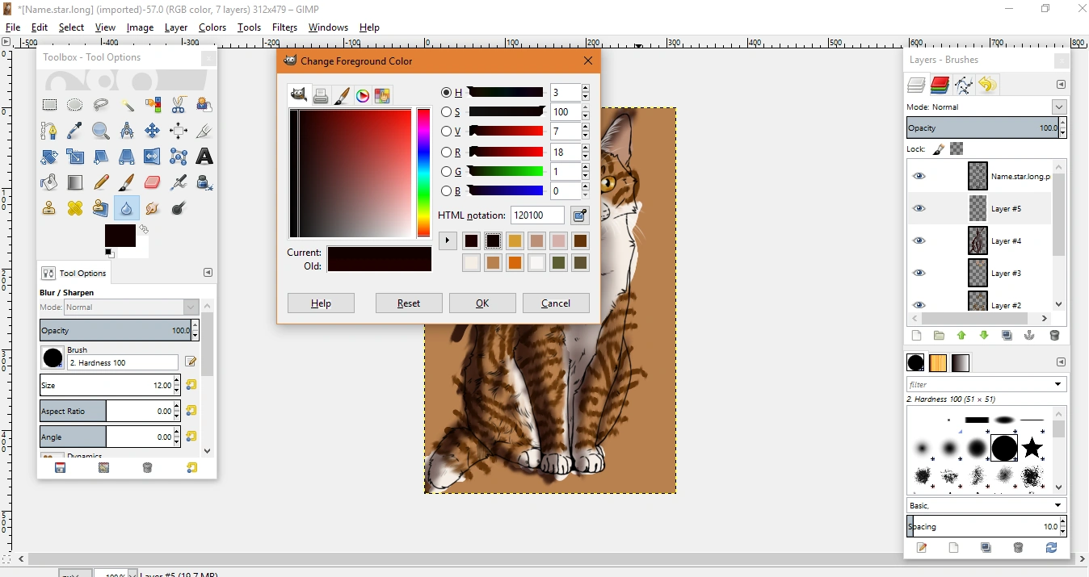The width and height of the screenshot is (1089, 577).
Task: Click the vertical hue rainbow strip
Action: tap(423, 173)
